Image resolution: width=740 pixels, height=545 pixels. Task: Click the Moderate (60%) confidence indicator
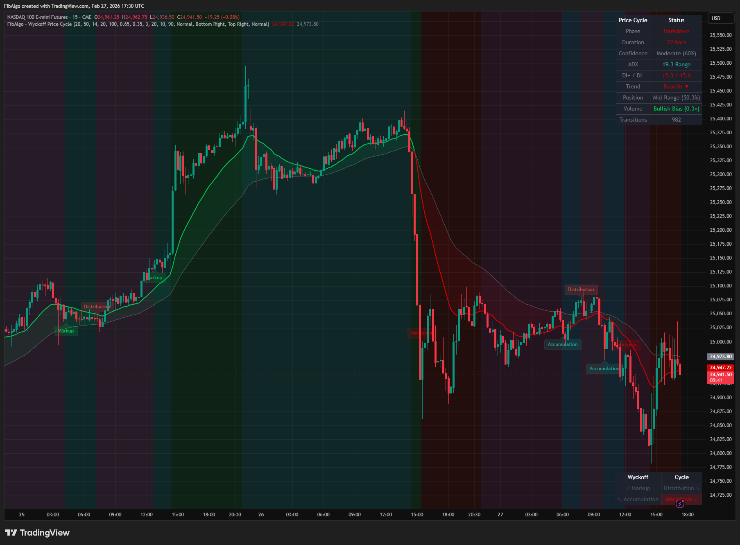(677, 53)
